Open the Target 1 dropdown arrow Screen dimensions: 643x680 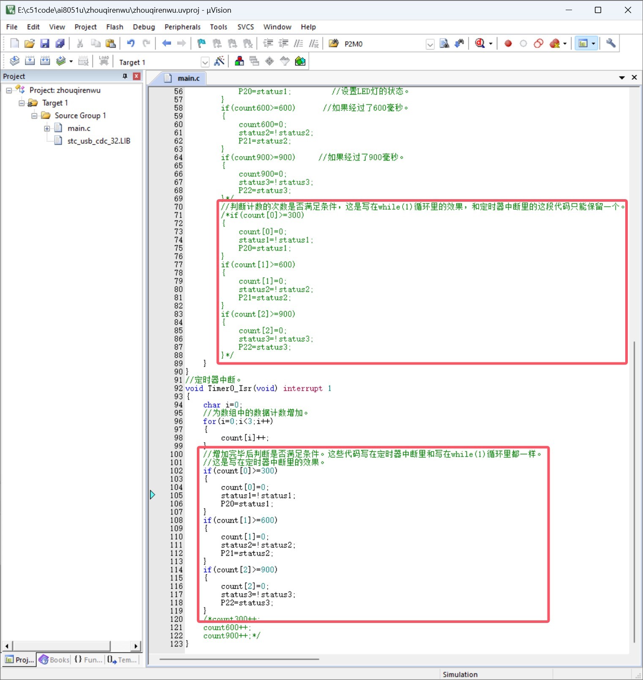tap(205, 62)
